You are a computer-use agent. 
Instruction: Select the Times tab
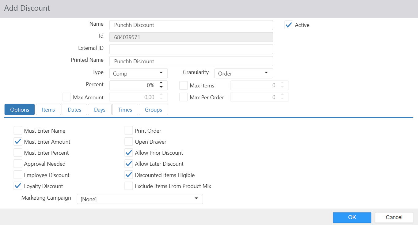(125, 110)
